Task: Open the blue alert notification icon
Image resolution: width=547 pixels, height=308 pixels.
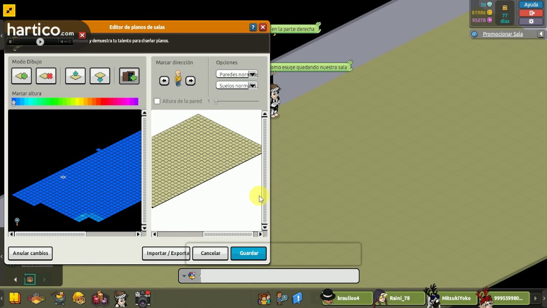Action: [297, 298]
